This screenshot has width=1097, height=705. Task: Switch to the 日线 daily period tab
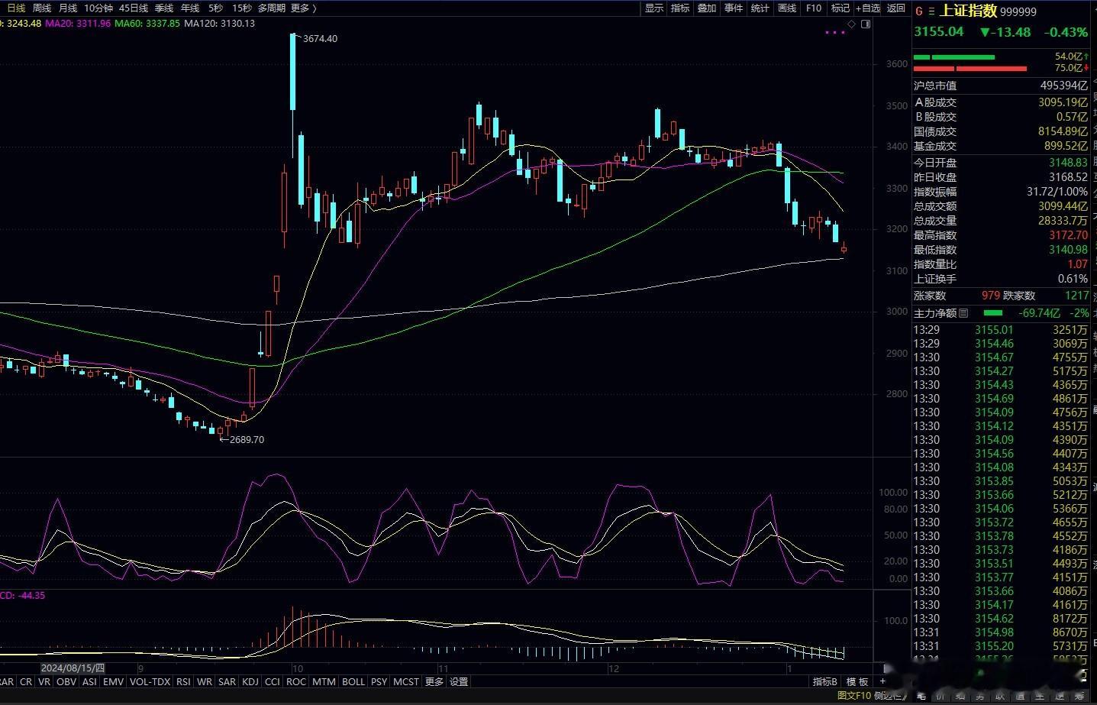tap(16, 8)
